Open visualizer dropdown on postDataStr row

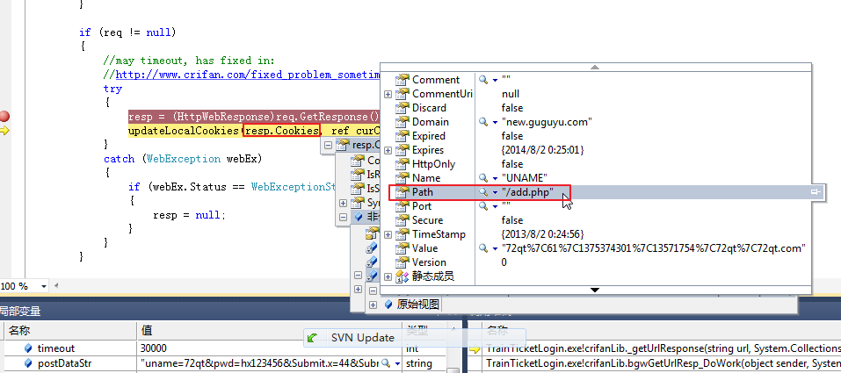click(x=397, y=364)
